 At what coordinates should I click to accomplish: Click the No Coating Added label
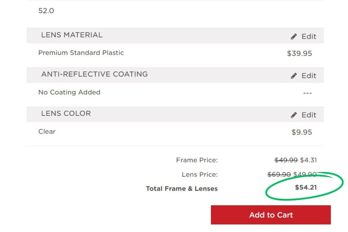[69, 92]
